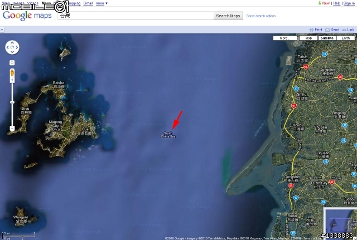
Task: Click the Search Maps button
Action: point(228,16)
